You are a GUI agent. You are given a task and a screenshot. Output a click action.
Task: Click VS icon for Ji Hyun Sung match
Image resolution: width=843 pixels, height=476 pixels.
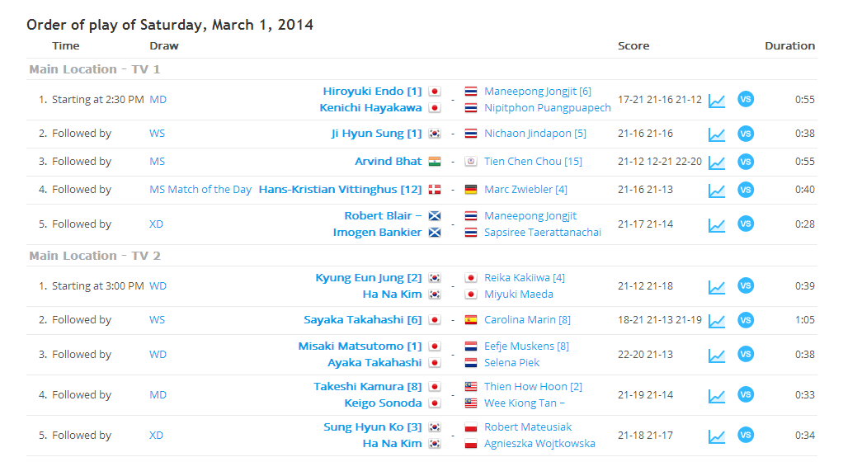point(745,134)
